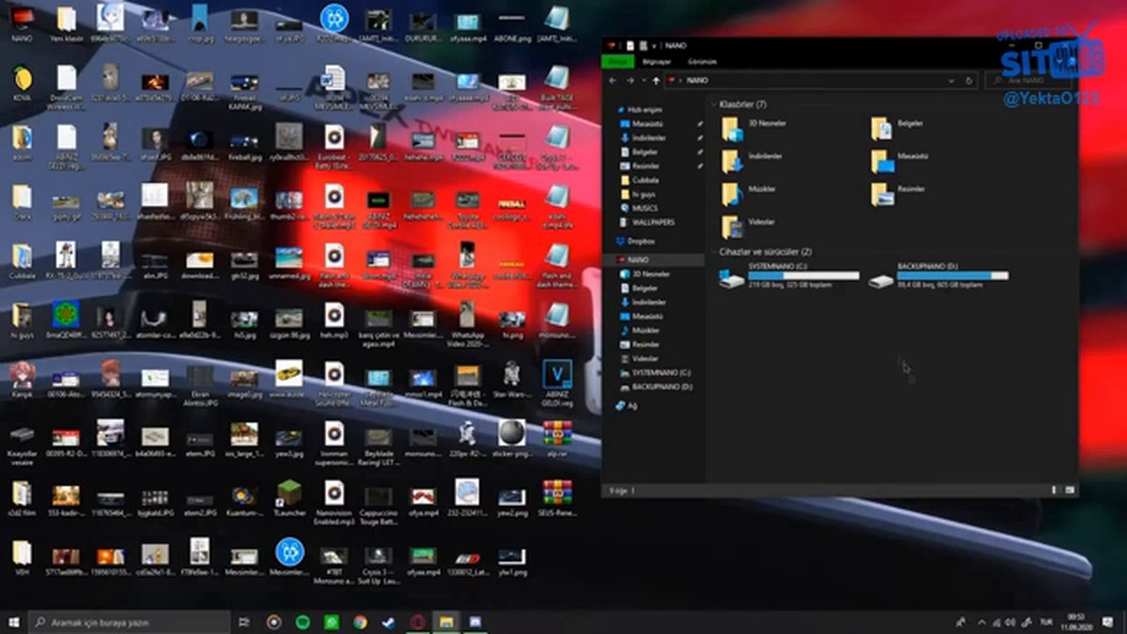Select BACKUPNANO (D:) in the navigation pane

[x=660, y=387]
